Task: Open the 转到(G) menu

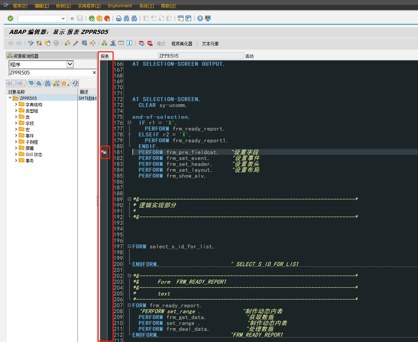Action: [64, 6]
